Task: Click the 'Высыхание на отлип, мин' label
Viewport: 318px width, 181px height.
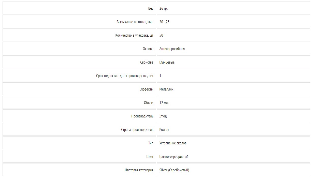Action: point(135,22)
